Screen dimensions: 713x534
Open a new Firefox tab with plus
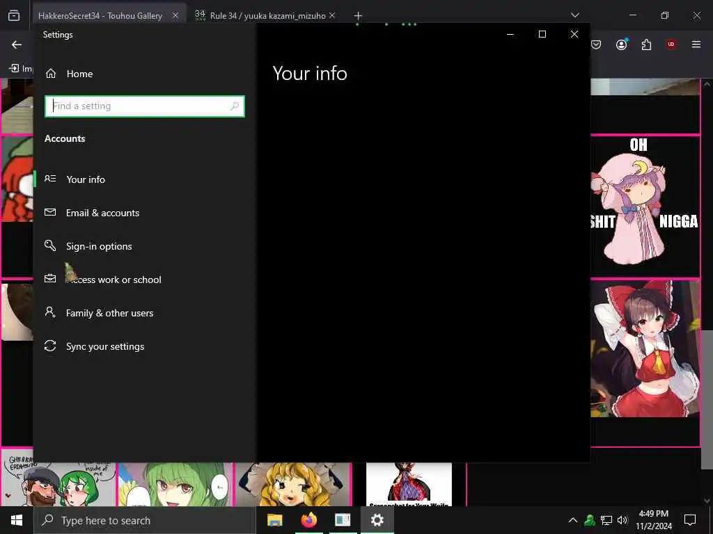(359, 16)
